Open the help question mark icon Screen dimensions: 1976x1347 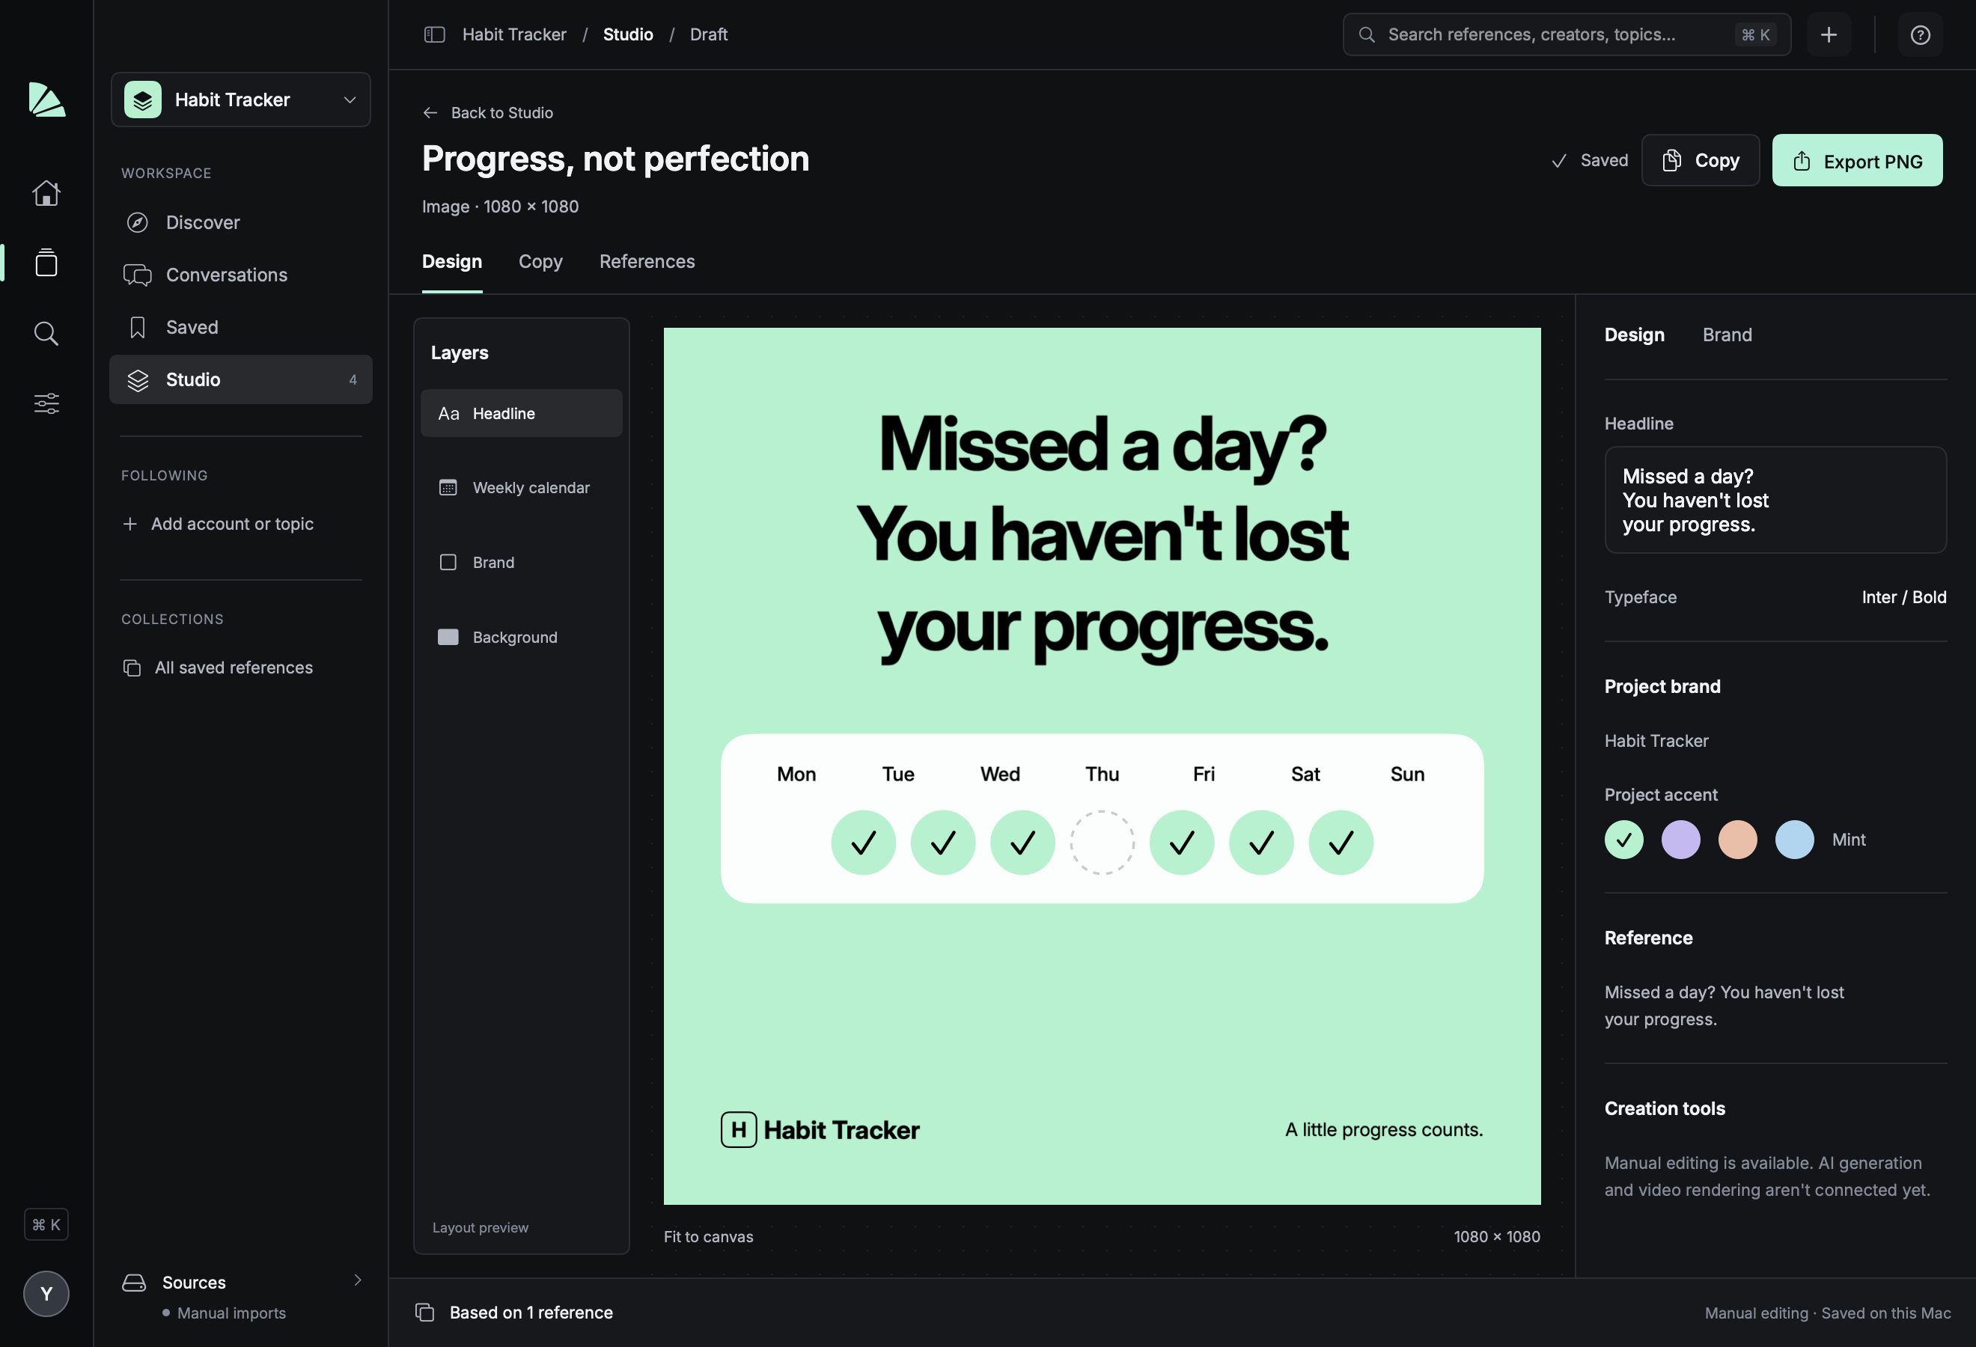point(1920,35)
